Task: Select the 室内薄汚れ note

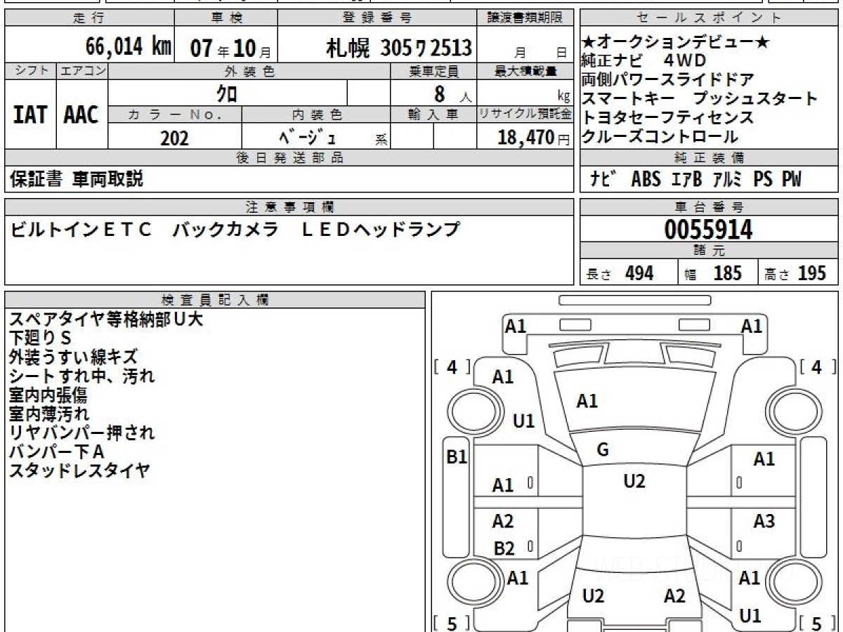Action: click(48, 414)
